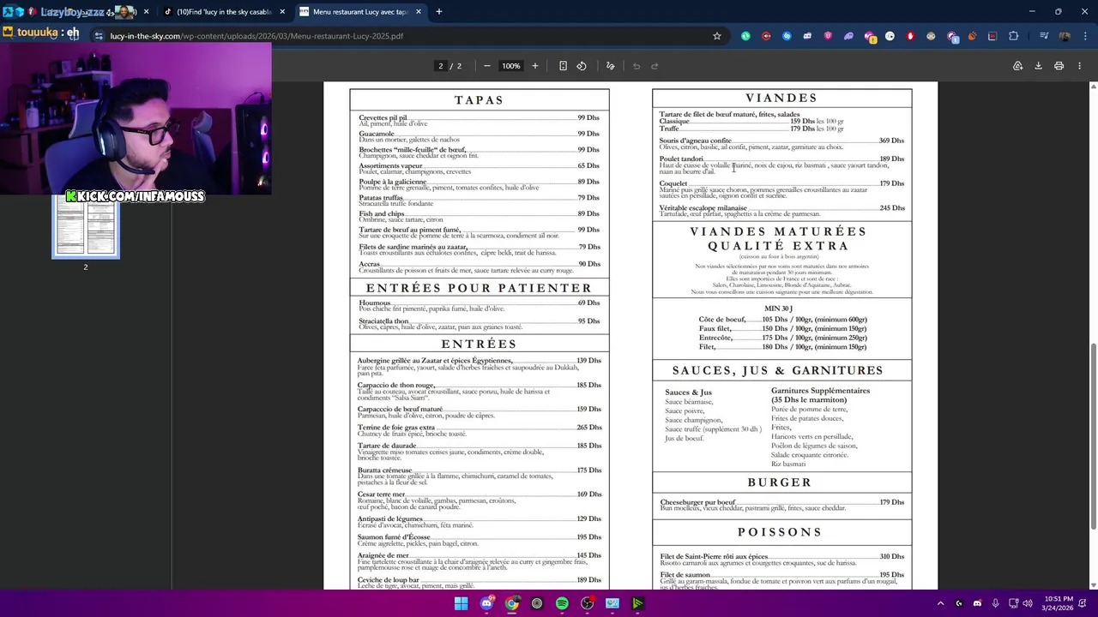
Task: Click 'Véritable escalope milanaise' item
Action: point(703,208)
